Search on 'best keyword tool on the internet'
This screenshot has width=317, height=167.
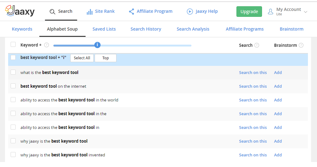coord(253,86)
